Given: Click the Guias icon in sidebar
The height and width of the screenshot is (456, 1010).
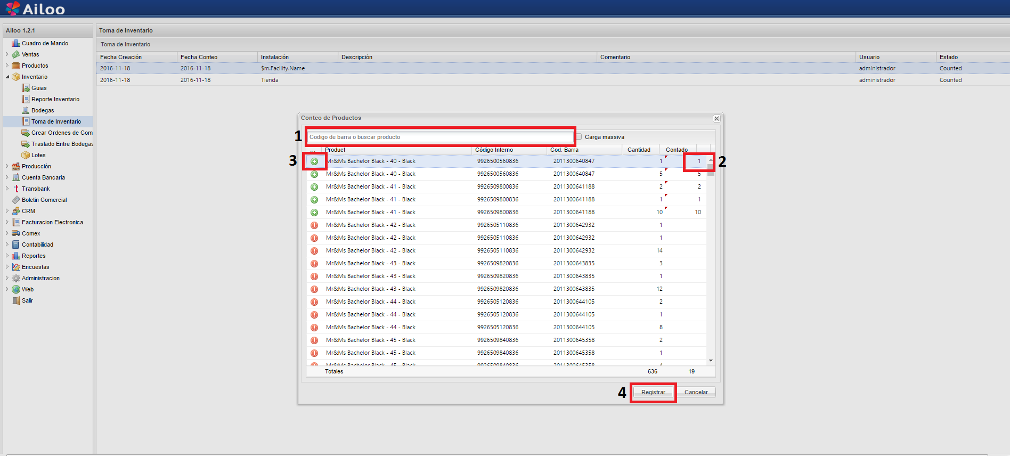Looking at the screenshot, I should pos(26,88).
